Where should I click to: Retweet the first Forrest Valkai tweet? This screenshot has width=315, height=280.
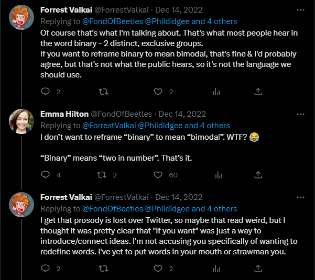(x=103, y=92)
